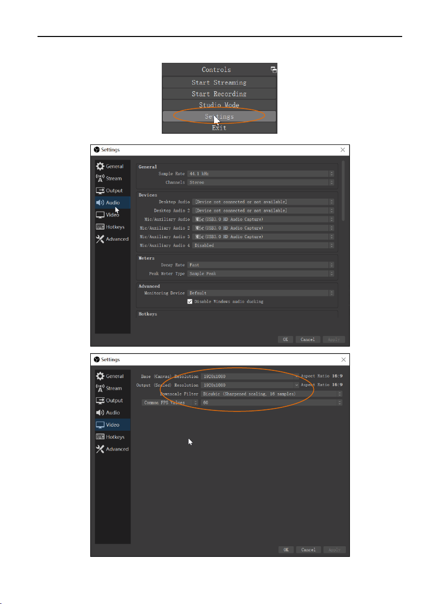Open FPS value 60 dropdown
Viewport: 426px width, 604px height.
click(271, 403)
